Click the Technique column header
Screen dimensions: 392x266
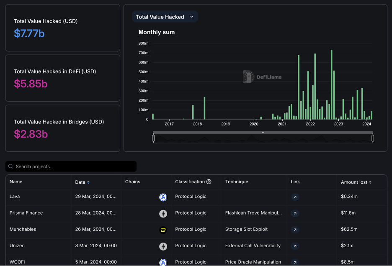click(x=237, y=182)
